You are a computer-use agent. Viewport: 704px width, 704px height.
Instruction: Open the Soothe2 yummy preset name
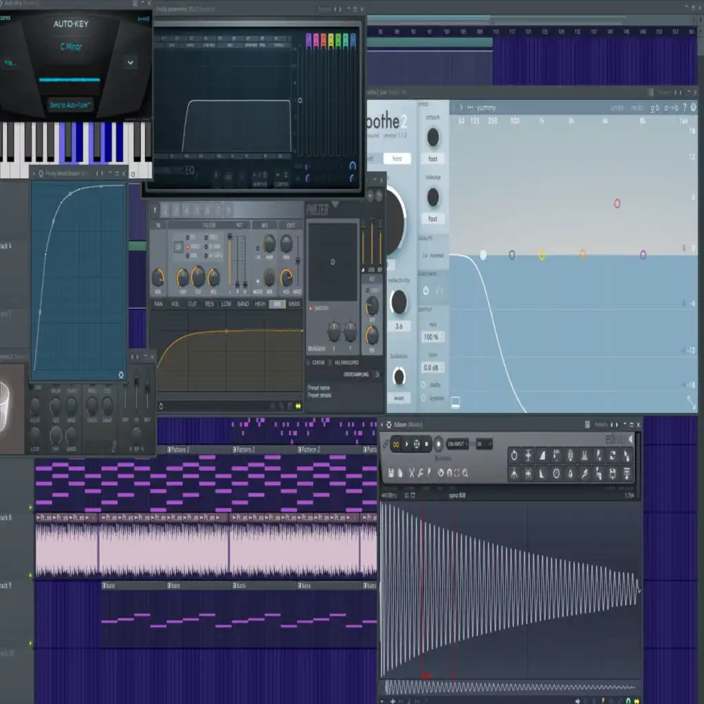(x=486, y=108)
